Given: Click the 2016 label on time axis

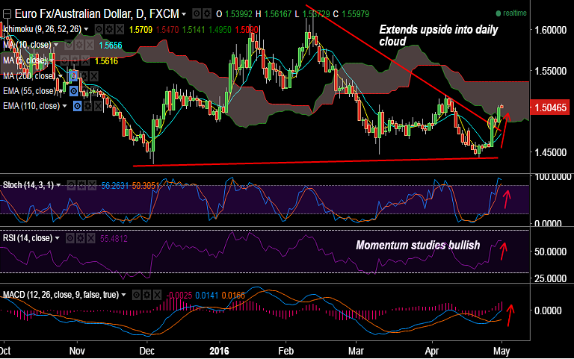Looking at the screenshot, I should coord(219,352).
